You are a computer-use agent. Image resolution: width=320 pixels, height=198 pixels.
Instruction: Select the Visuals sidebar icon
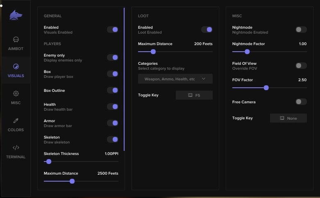[x=16, y=66]
